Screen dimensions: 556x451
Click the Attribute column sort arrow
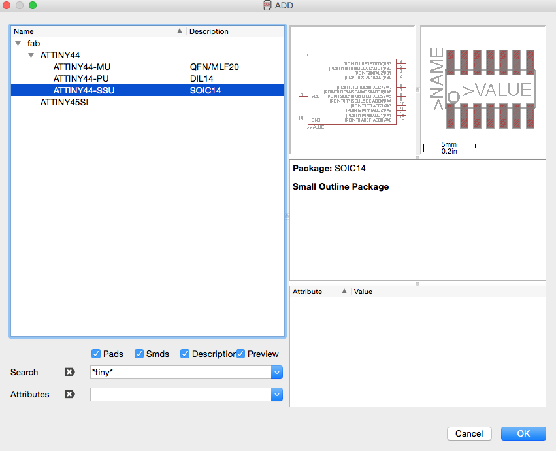pos(344,292)
